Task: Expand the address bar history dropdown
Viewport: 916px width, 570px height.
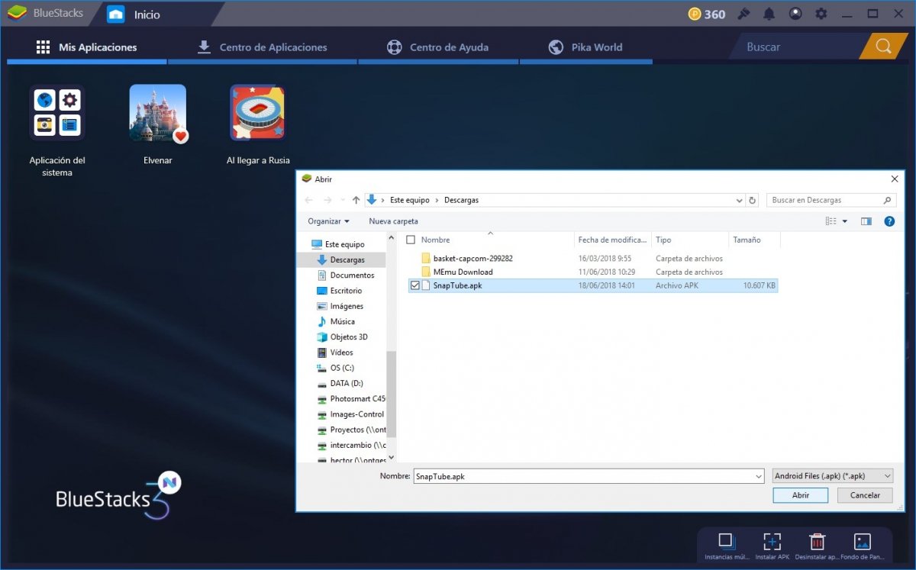Action: (739, 200)
